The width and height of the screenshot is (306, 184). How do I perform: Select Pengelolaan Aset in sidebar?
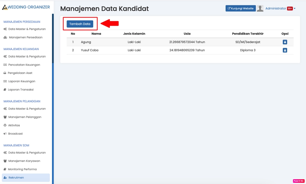[x=20, y=73]
